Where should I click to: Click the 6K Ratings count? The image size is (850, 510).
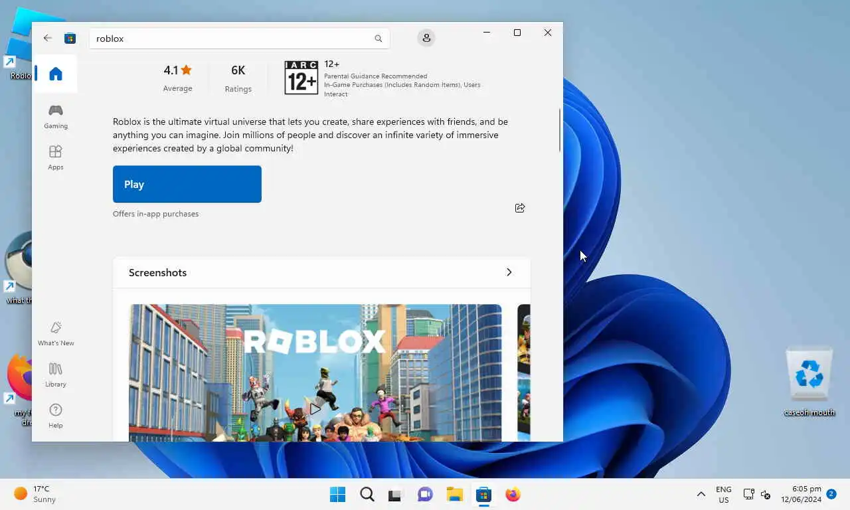[x=238, y=78]
